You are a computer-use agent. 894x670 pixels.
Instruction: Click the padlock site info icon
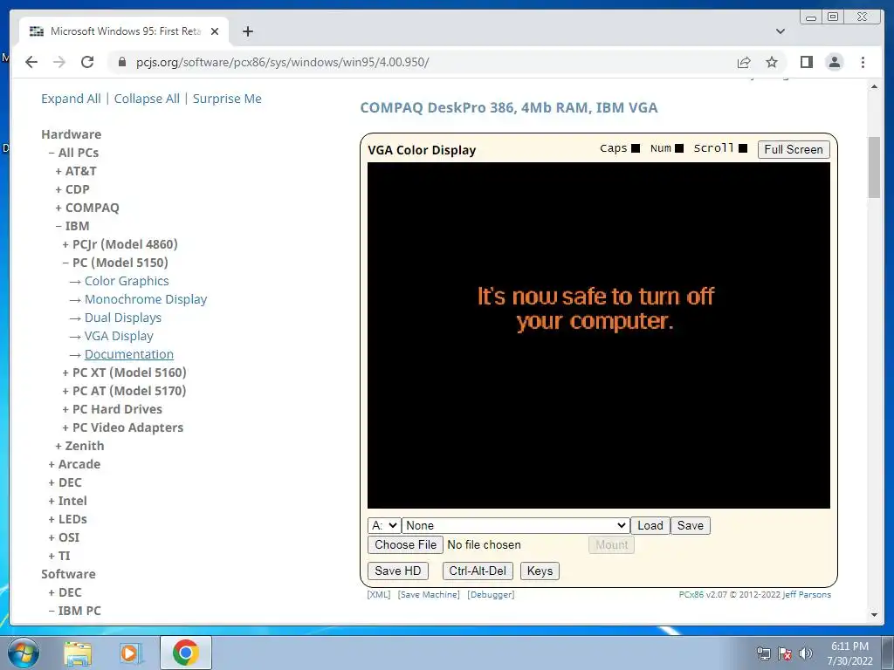point(121,62)
